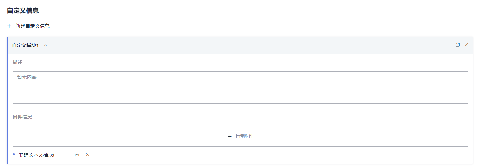Click the plus icon inside 上传附件 button
The width and height of the screenshot is (479, 166).
coord(230,137)
